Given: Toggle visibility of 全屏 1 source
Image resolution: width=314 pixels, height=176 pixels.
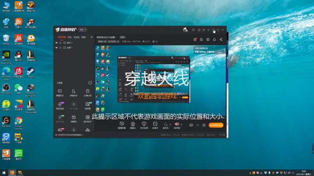Looking at the screenshot, I should pos(57,48).
